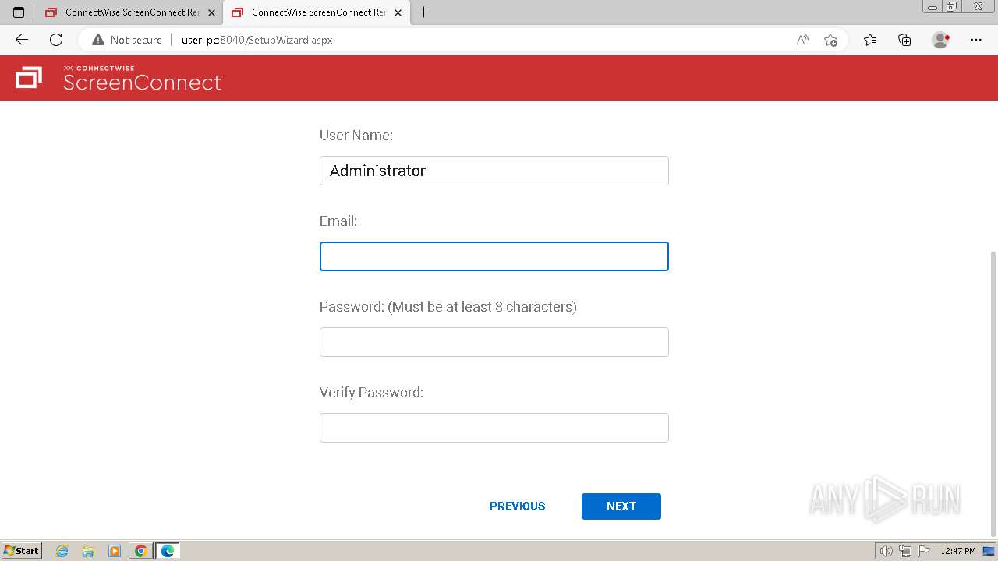Open Windows Explorer from taskbar
Viewport: 998px width, 561px height.
pos(88,551)
